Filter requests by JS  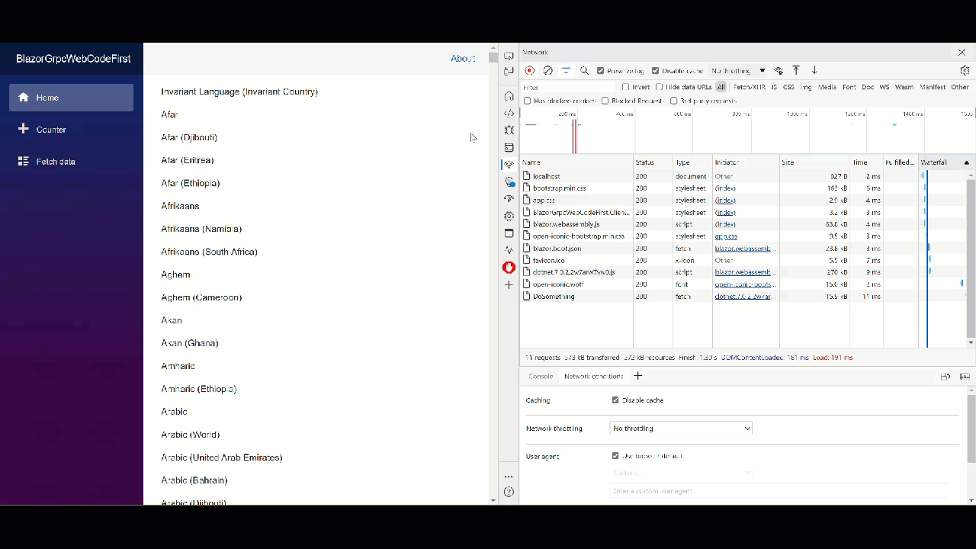point(774,87)
